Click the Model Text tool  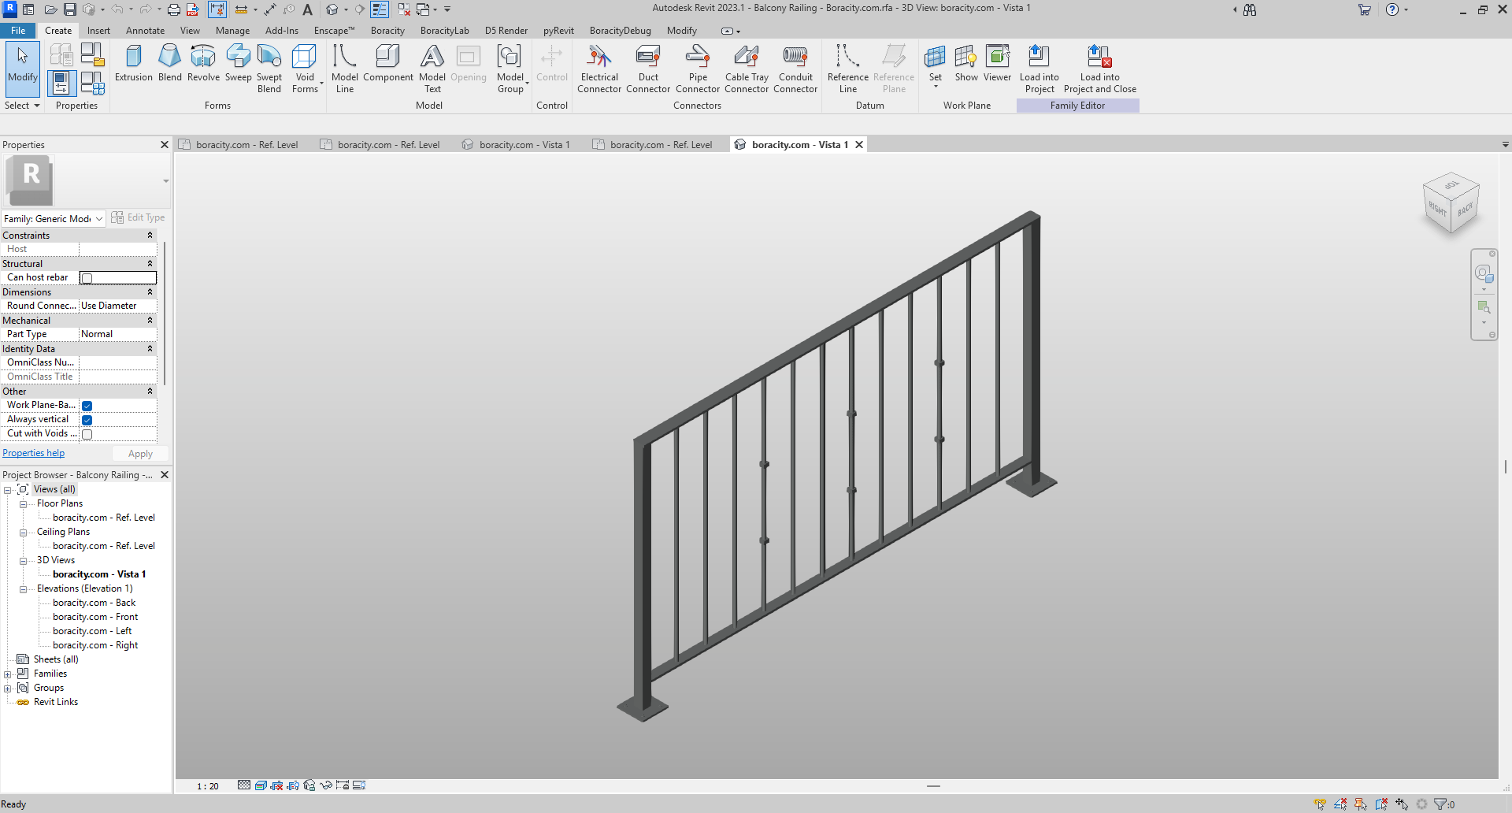coord(432,69)
